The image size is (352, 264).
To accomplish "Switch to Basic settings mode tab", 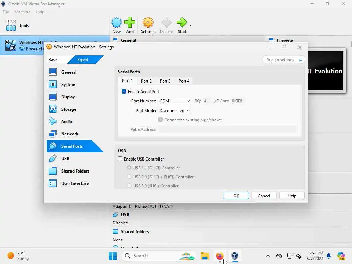I will (x=53, y=60).
